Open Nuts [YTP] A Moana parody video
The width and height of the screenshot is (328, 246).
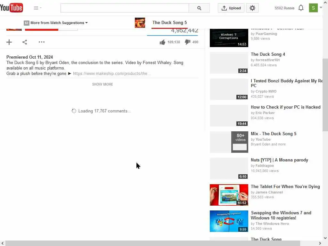[x=279, y=160]
